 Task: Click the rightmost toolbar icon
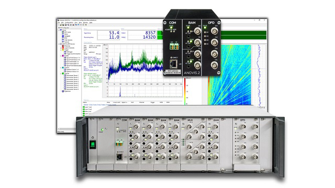(86, 25)
